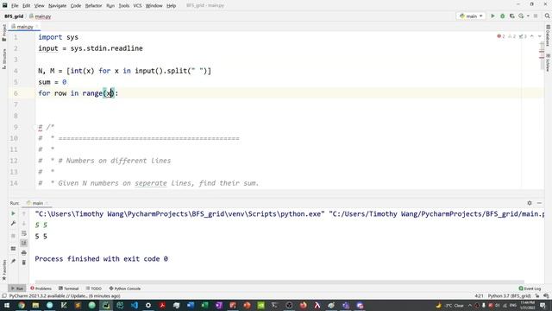Print the Run console output

tap(24, 253)
